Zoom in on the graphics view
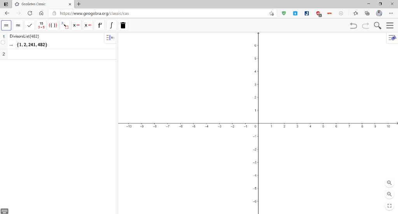398x214 pixels. (x=389, y=183)
